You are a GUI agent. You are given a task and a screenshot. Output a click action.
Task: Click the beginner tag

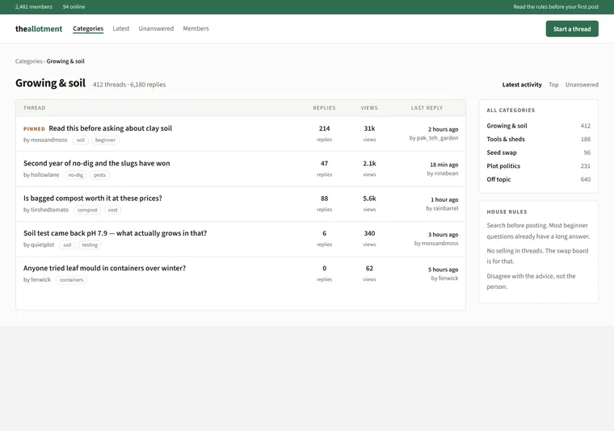(x=105, y=140)
